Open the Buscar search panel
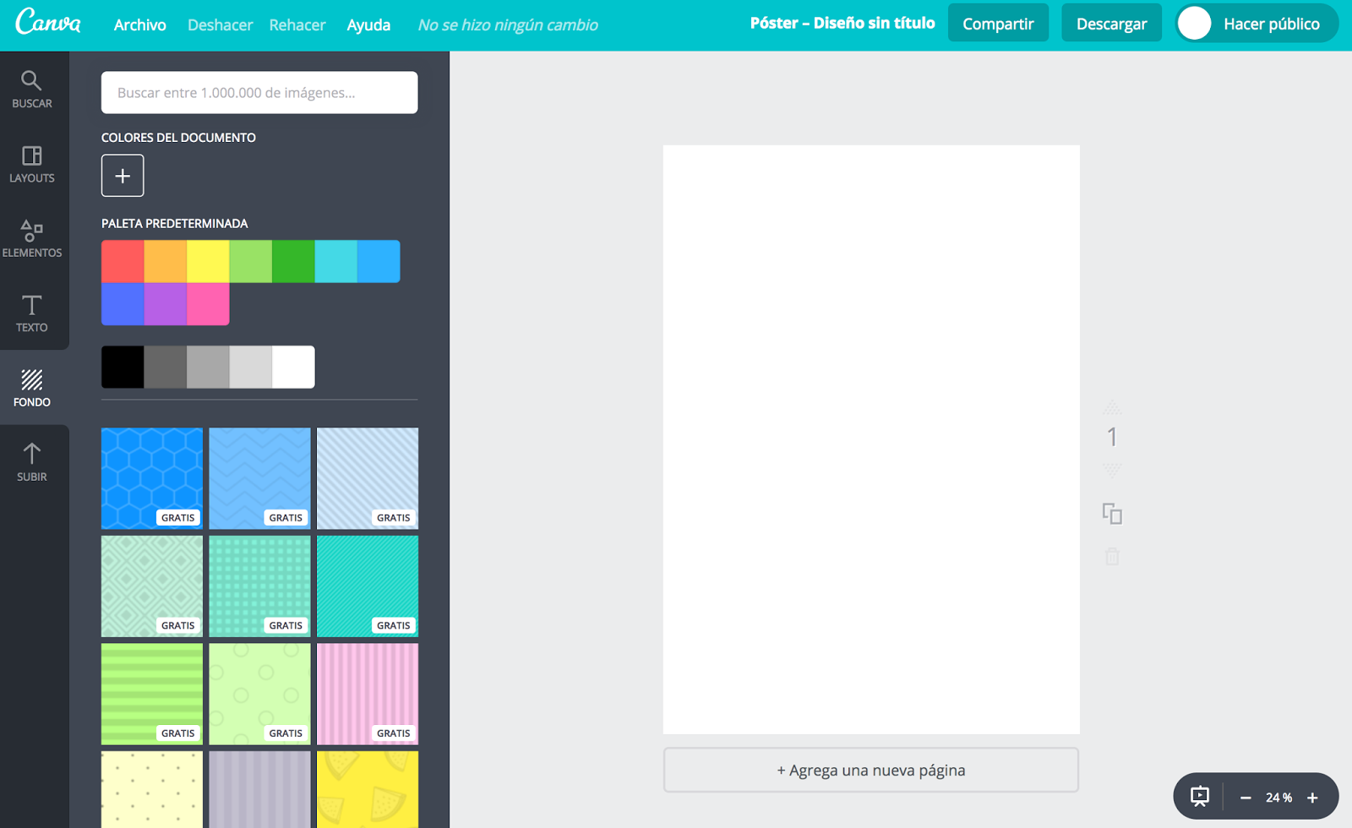This screenshot has width=1352, height=828. coord(32,89)
